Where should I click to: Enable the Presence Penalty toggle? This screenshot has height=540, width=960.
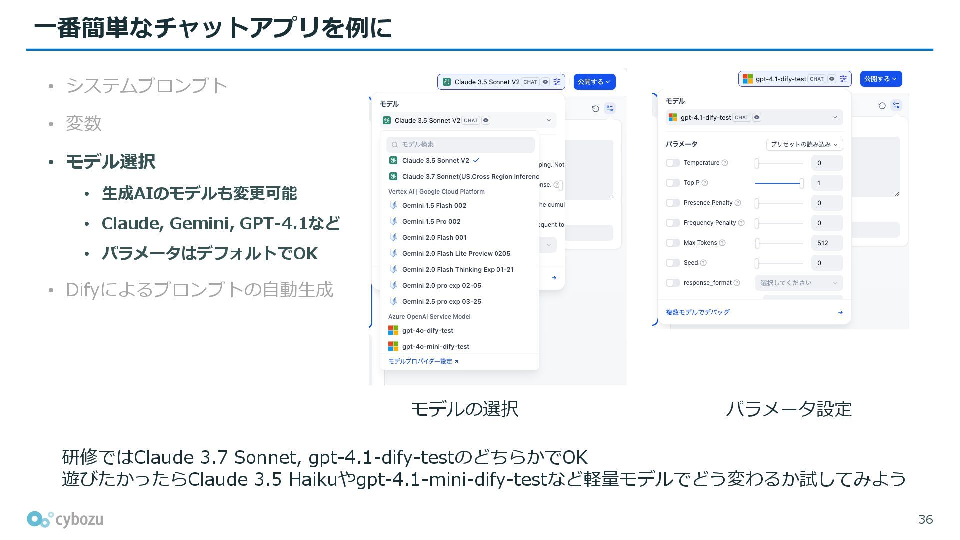pos(673,203)
